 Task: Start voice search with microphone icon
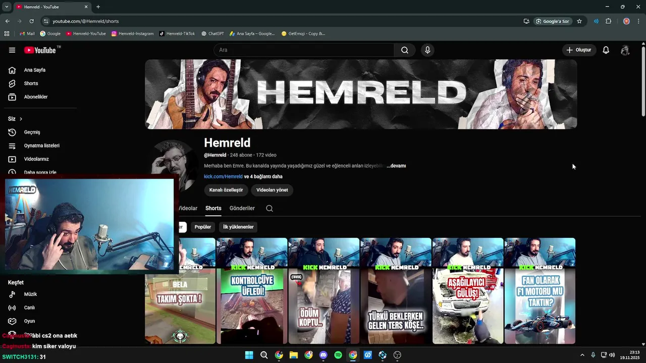[x=427, y=50]
